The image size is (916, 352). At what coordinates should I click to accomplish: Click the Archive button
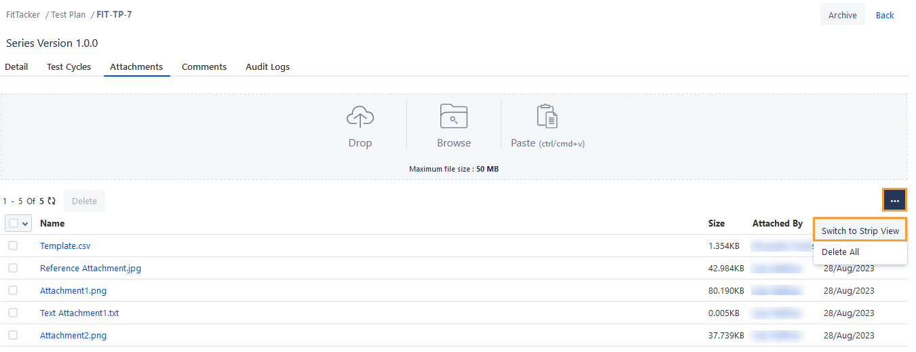click(x=843, y=15)
